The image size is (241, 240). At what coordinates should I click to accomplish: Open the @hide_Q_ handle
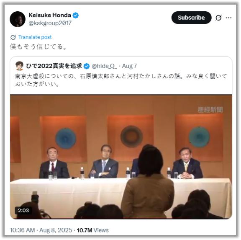coord(104,66)
